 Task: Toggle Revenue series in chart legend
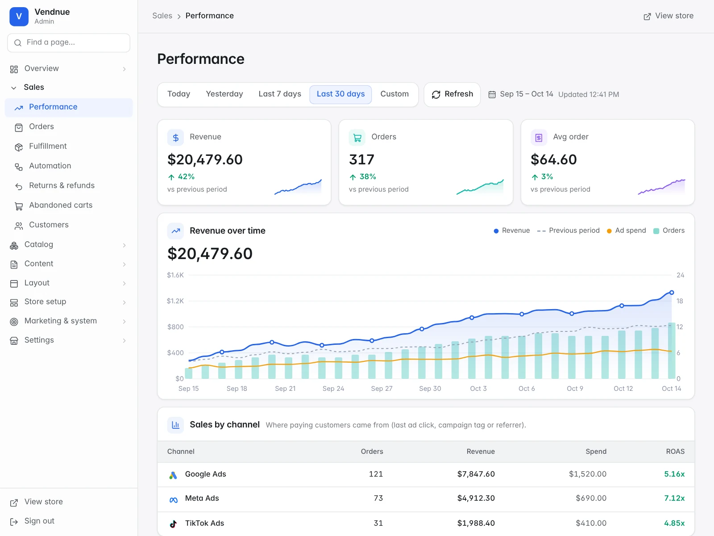pos(512,230)
